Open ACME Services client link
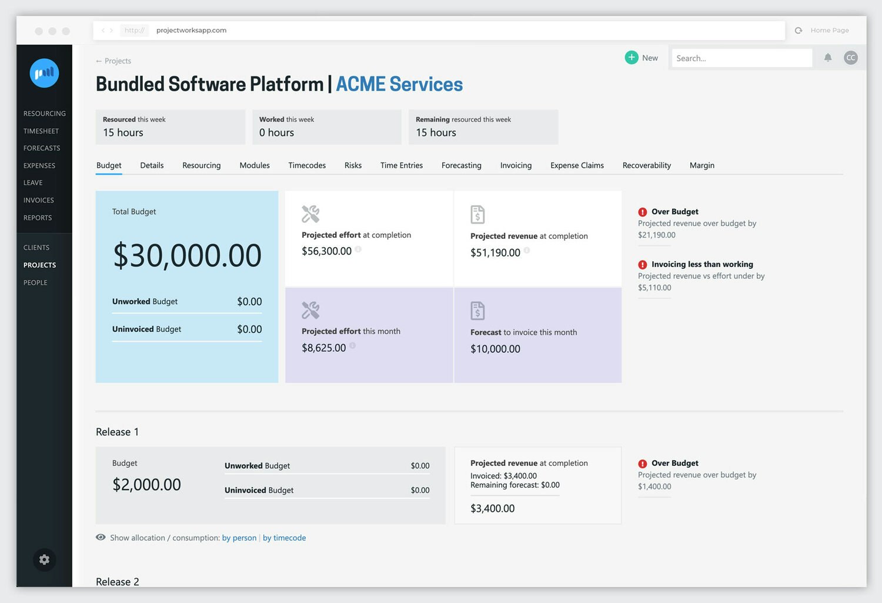 pyautogui.click(x=399, y=84)
